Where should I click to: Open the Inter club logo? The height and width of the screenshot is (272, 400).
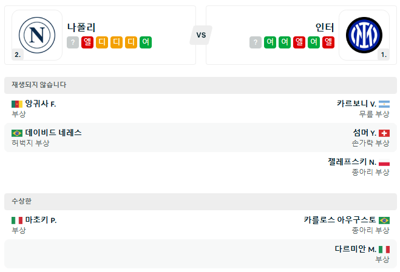(364, 35)
